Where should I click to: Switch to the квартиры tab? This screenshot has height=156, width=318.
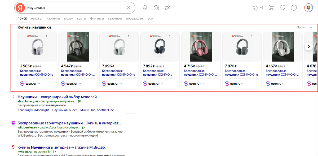pyautogui.click(x=115, y=19)
